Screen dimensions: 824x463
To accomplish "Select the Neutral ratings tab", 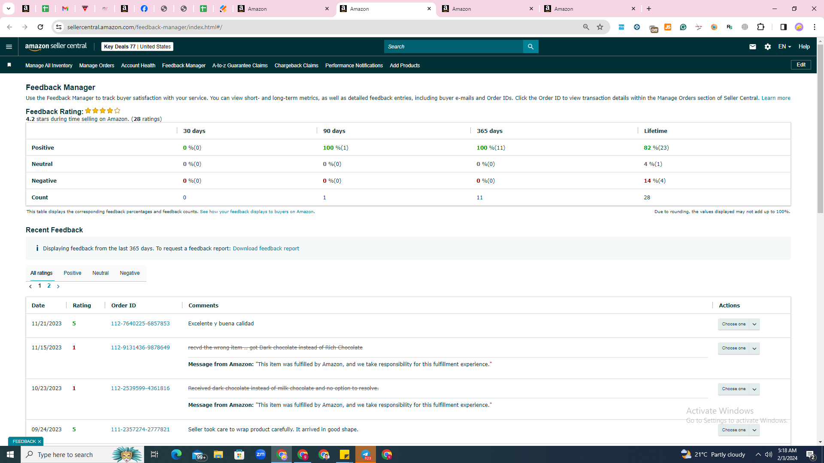I will pyautogui.click(x=100, y=273).
